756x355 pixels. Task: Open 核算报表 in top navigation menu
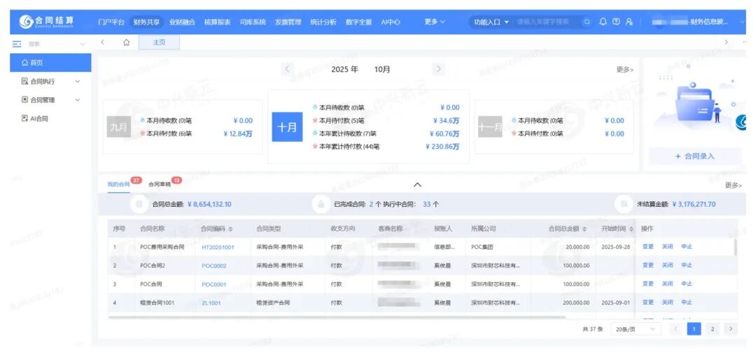coord(216,22)
